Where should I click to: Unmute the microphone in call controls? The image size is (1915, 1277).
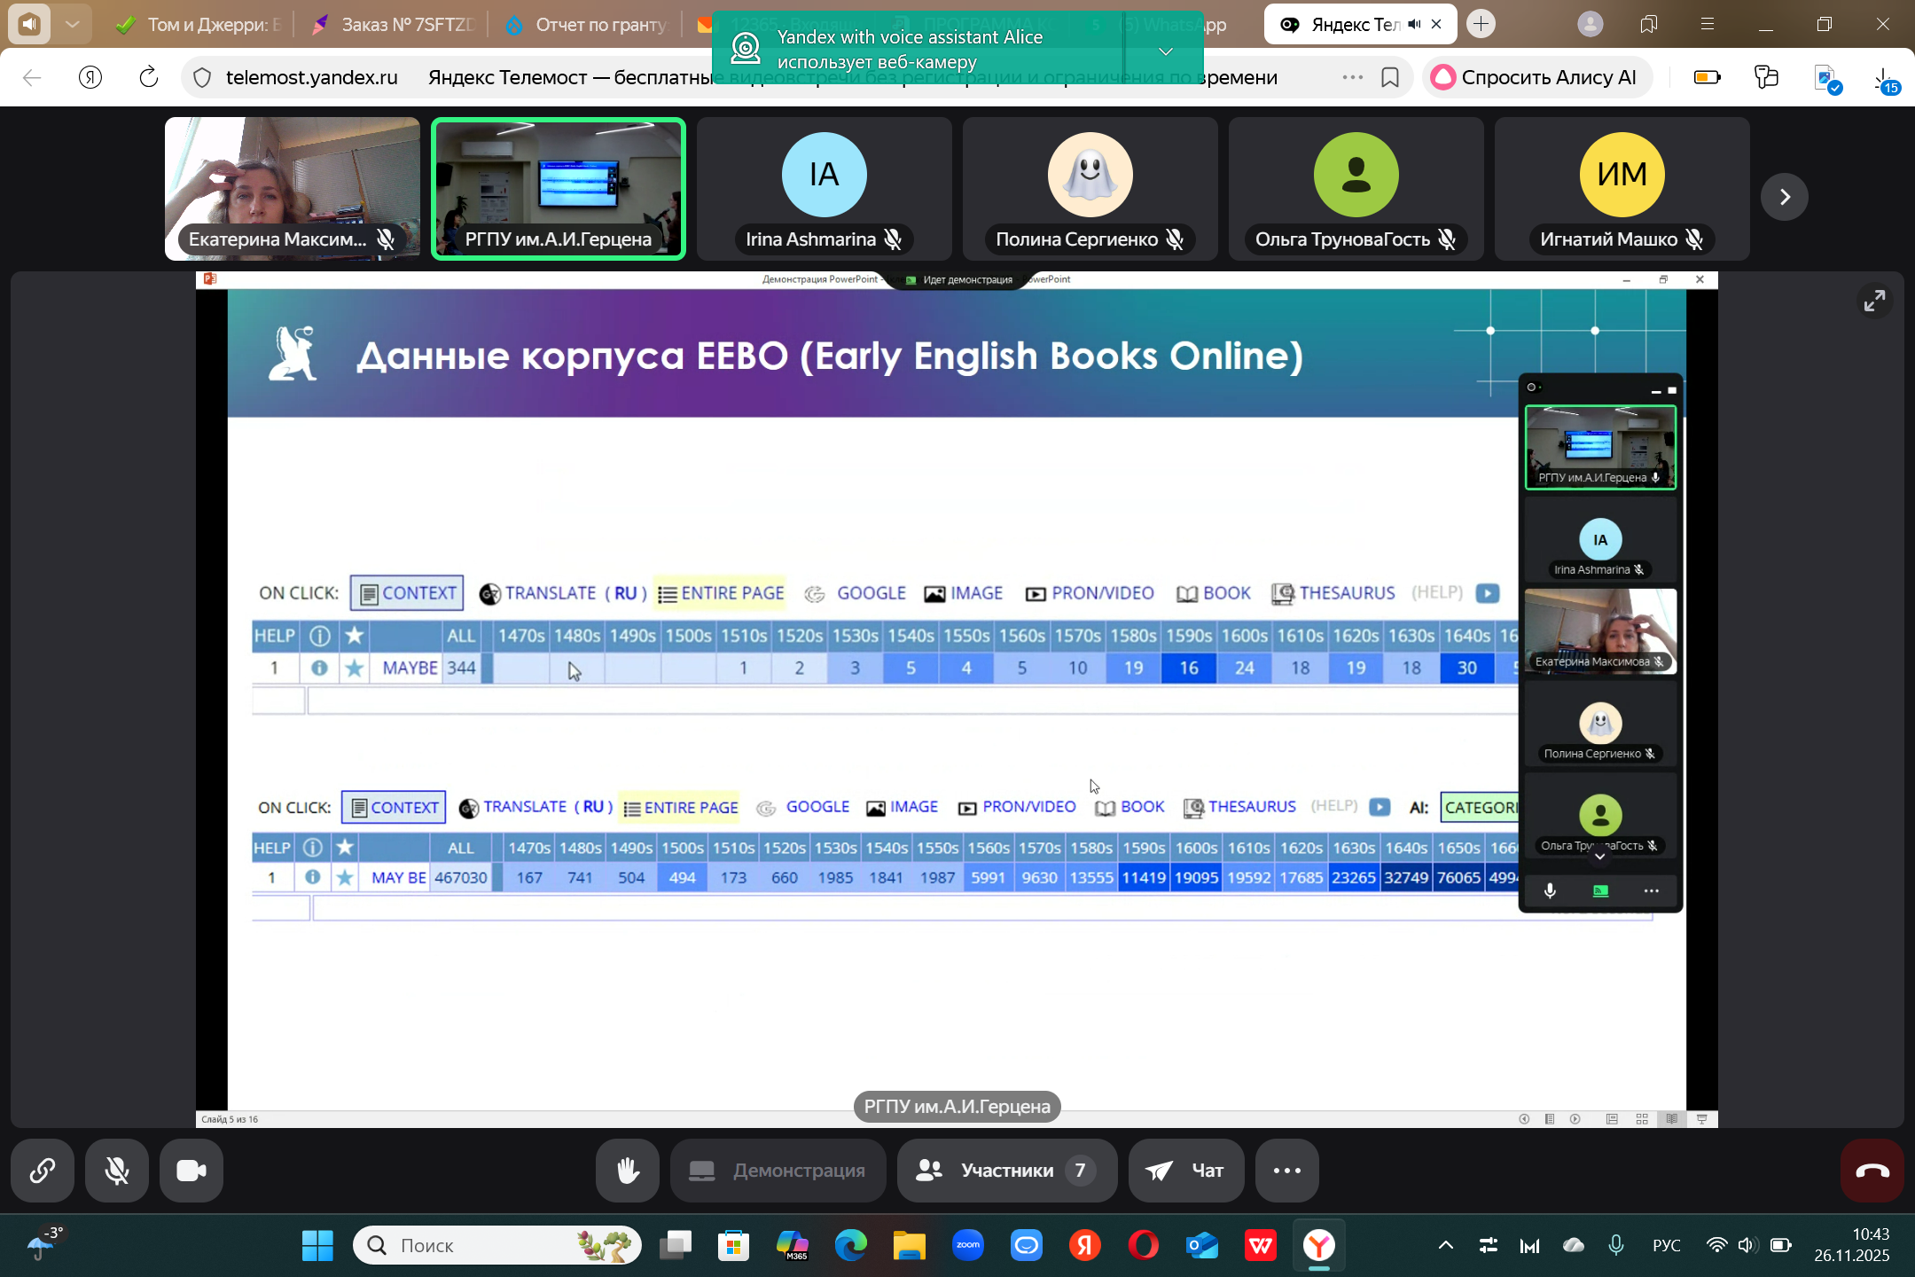point(117,1171)
